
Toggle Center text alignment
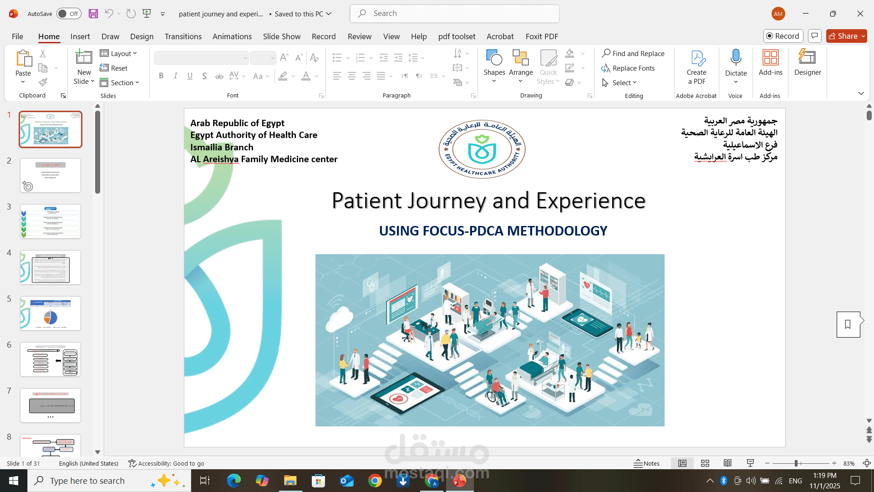[352, 76]
